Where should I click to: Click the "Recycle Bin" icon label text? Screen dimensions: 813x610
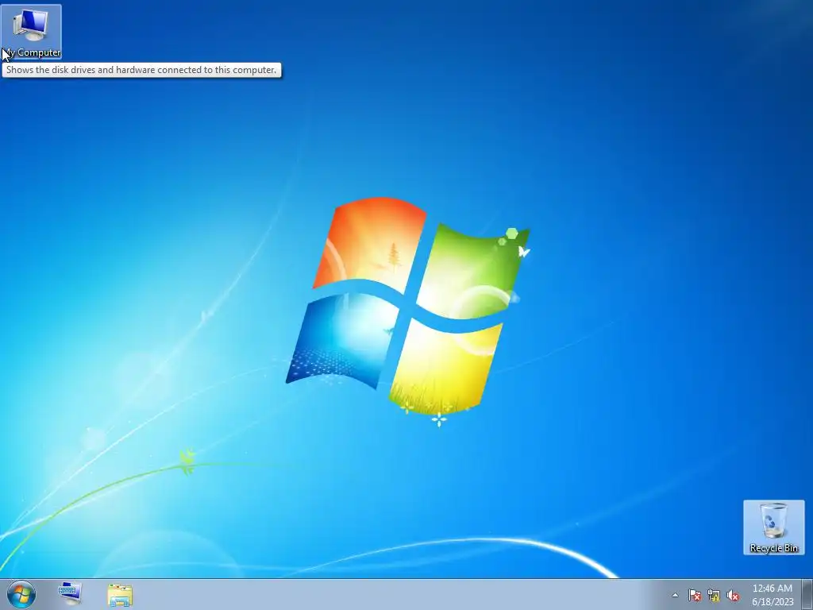(x=773, y=548)
